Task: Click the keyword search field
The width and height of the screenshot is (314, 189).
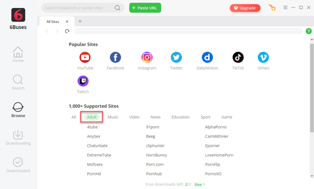Action: pos(78,8)
